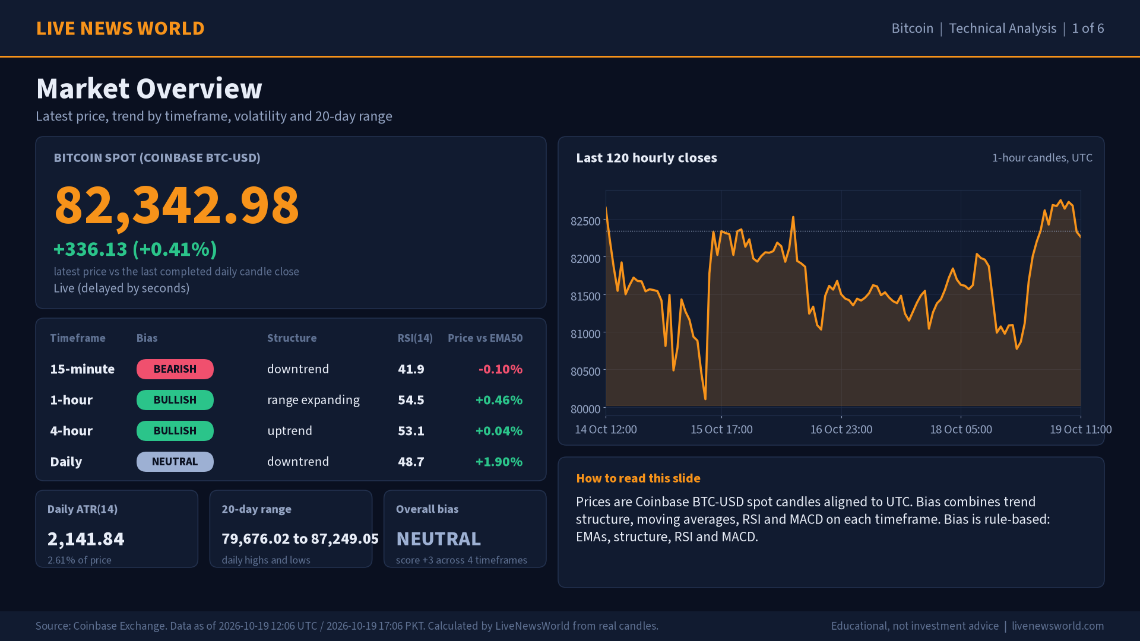The height and width of the screenshot is (641, 1140).
Task: Click the BULLISH badge in 4-hour row
Action: click(x=175, y=431)
